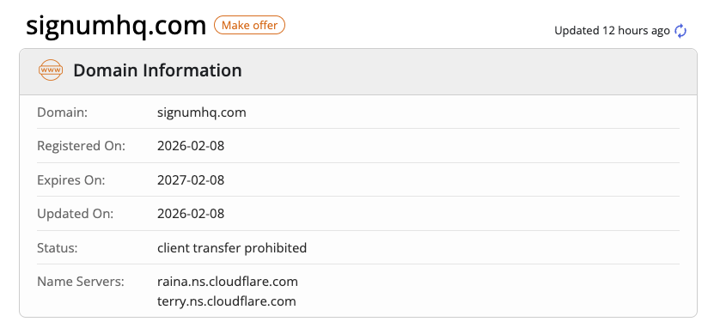Screen dimensions: 714x328
Task: Click the Expires On: label
Action: click(x=71, y=180)
